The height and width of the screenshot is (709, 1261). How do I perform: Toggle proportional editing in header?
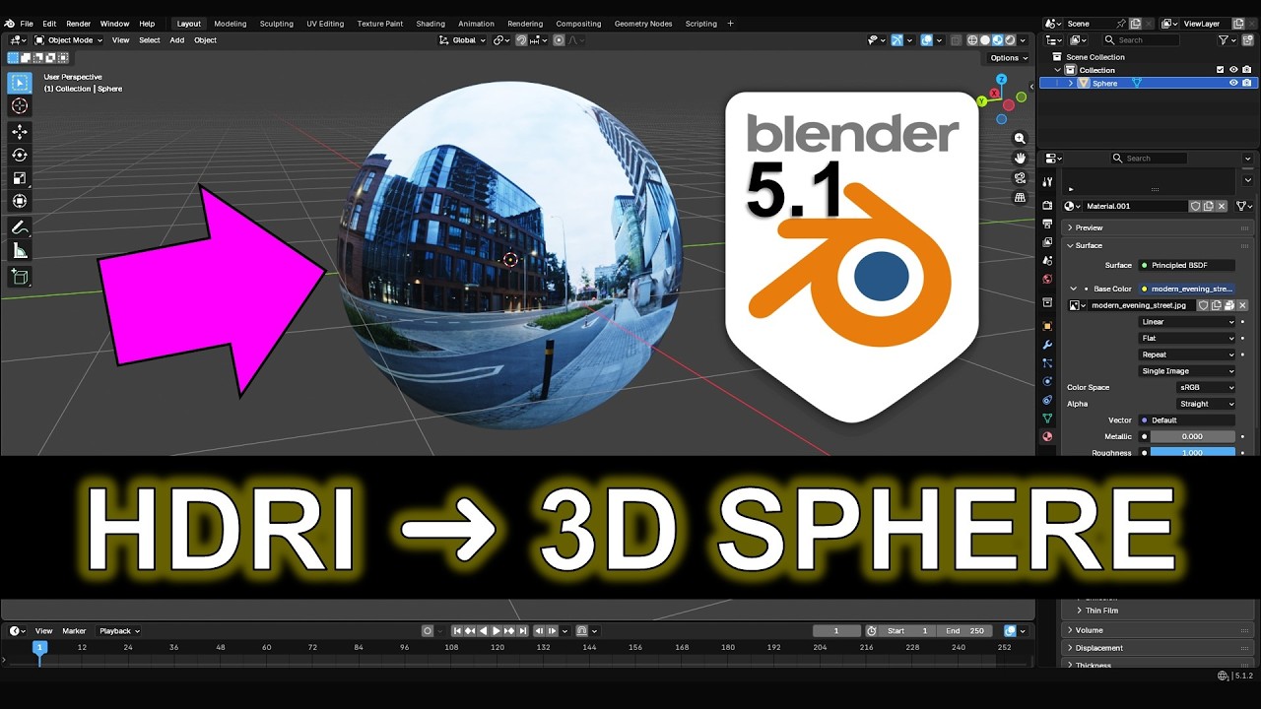pyautogui.click(x=560, y=40)
